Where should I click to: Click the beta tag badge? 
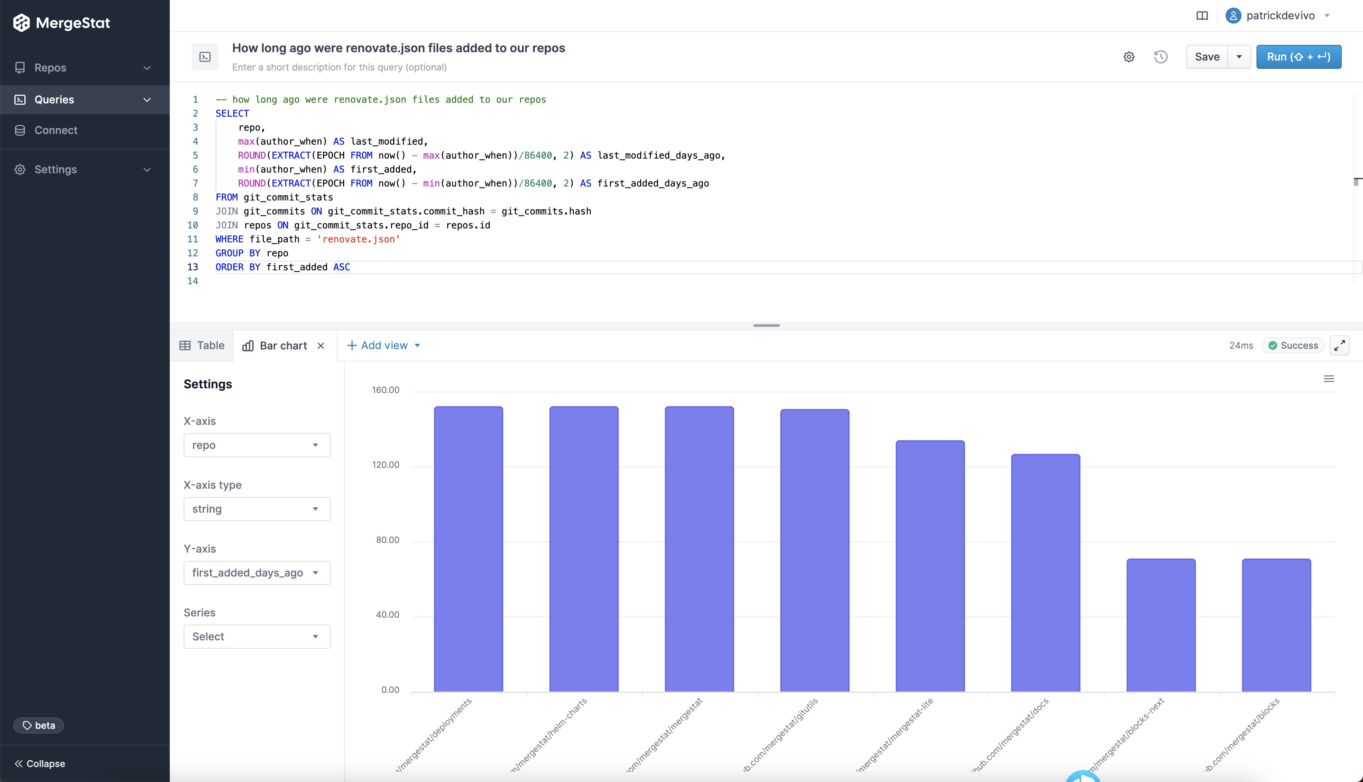pos(39,725)
